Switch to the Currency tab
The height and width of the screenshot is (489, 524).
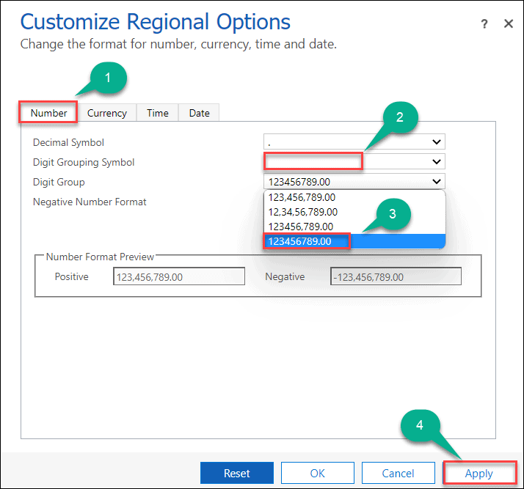(107, 113)
